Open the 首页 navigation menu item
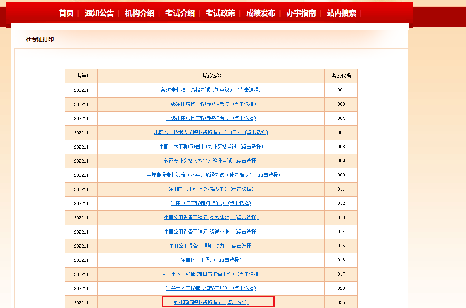Screen dimensions: 466x308 (66, 13)
